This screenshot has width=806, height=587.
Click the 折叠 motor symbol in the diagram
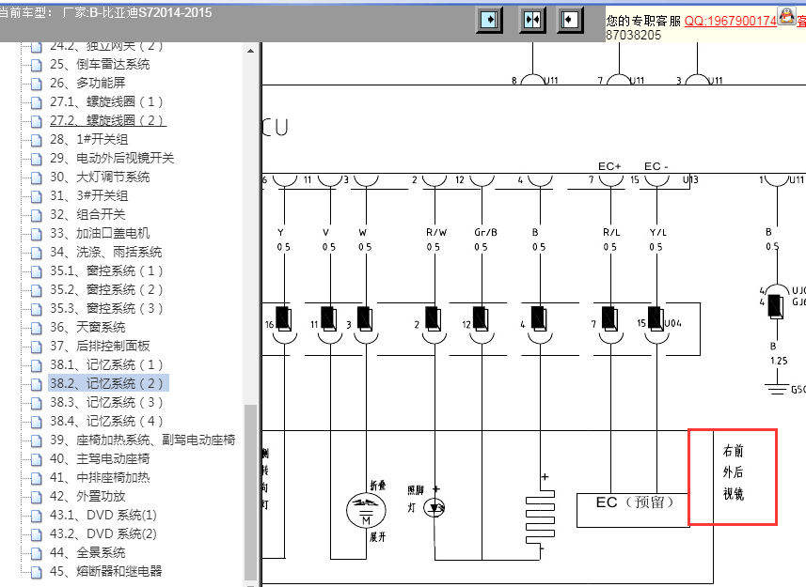tap(366, 510)
